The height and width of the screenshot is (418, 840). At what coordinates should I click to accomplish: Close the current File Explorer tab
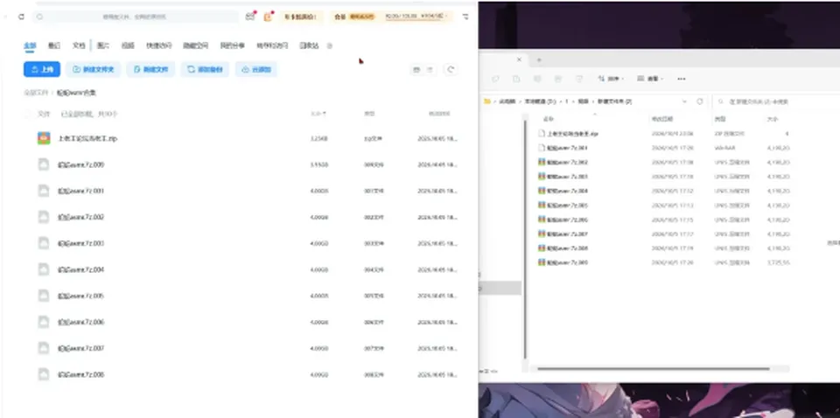519,59
